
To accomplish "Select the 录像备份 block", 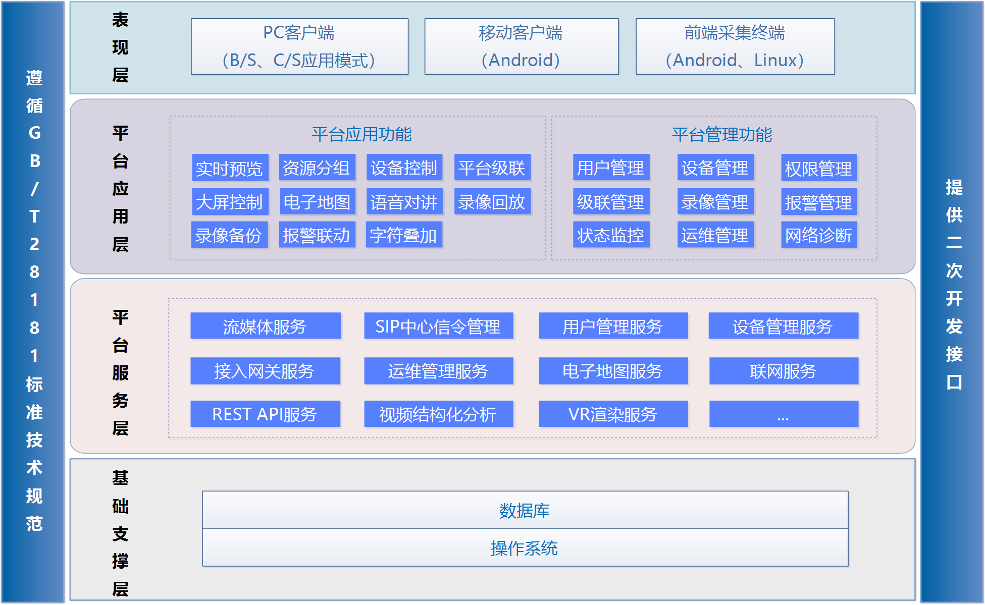I will point(230,235).
